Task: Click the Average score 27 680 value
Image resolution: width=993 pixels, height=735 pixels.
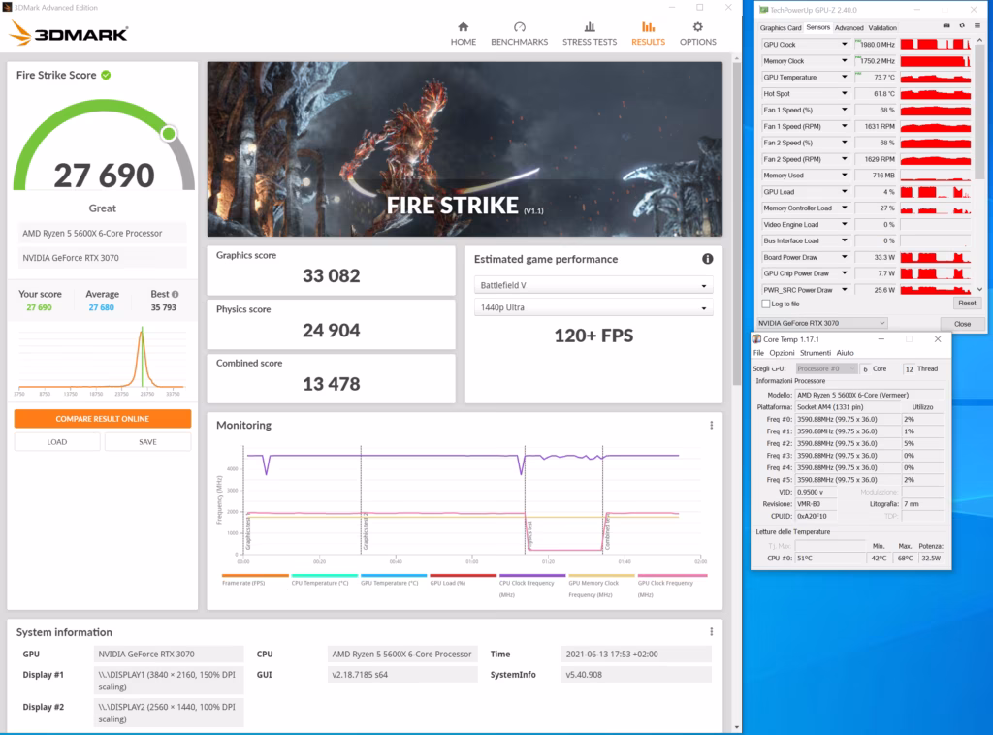Action: click(x=101, y=307)
